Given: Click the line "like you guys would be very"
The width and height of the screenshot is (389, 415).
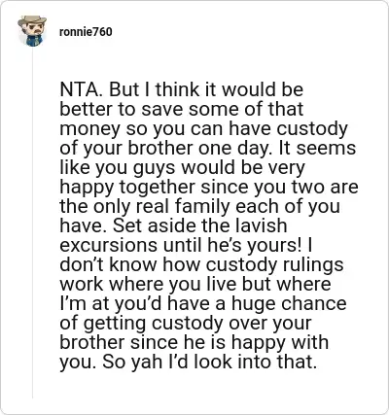Looking at the screenshot, I should click(182, 167).
